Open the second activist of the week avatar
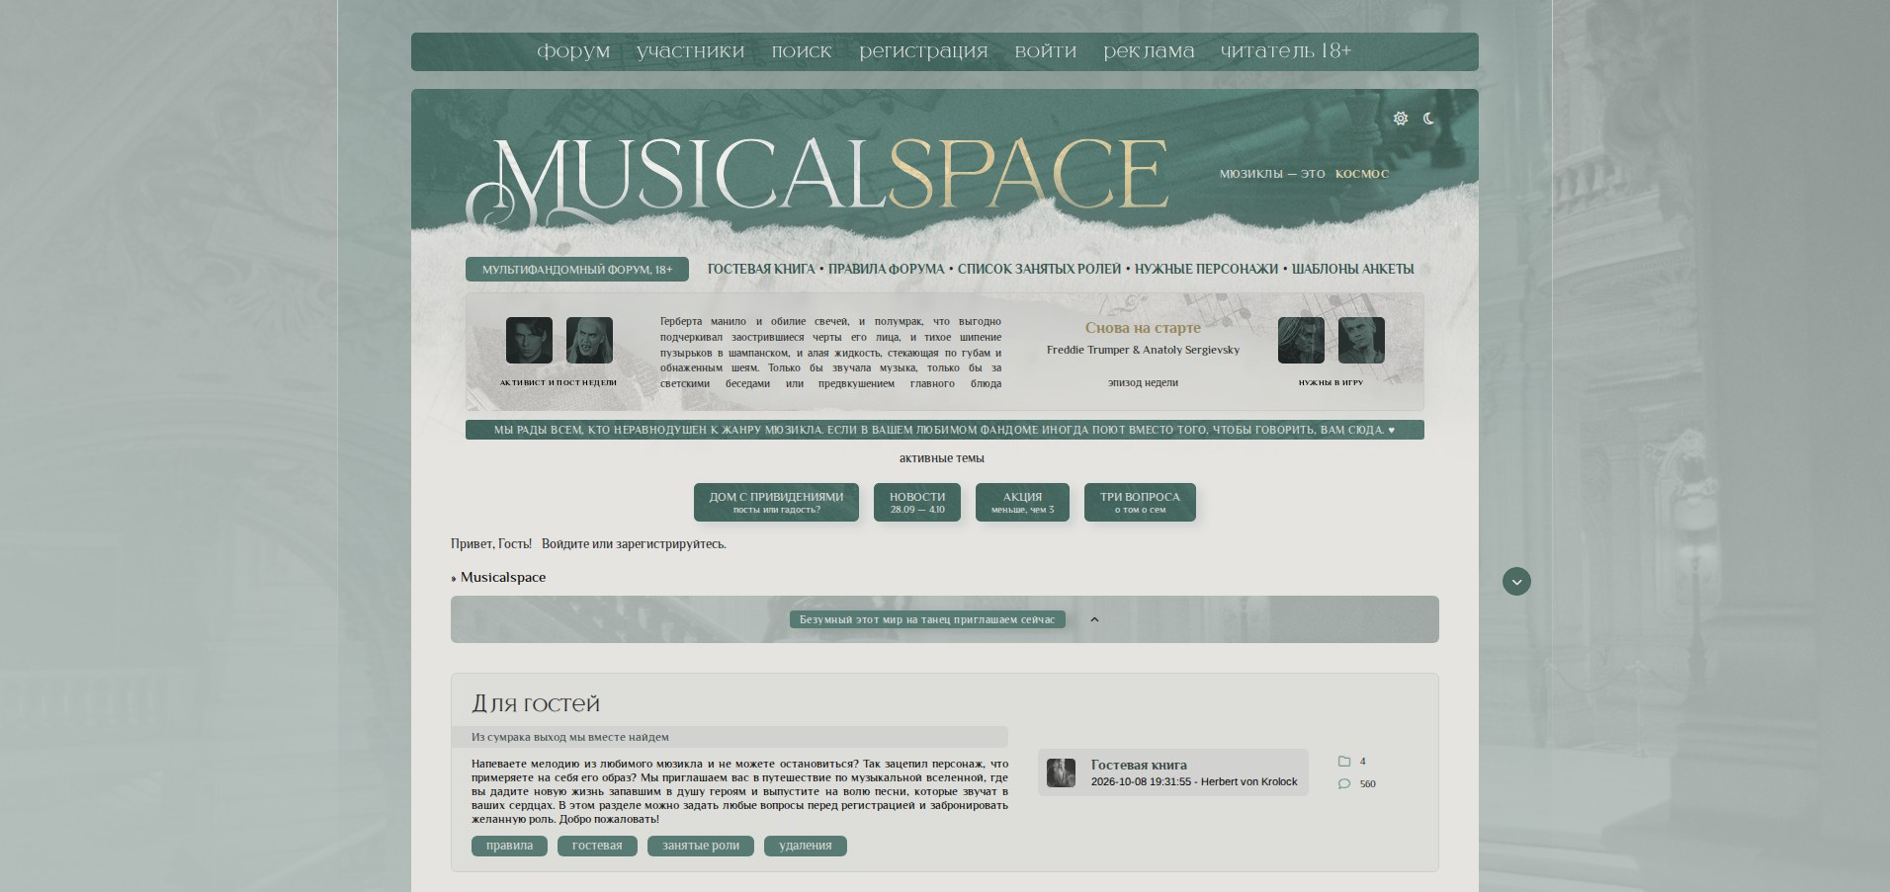The height and width of the screenshot is (892, 1890). (589, 340)
